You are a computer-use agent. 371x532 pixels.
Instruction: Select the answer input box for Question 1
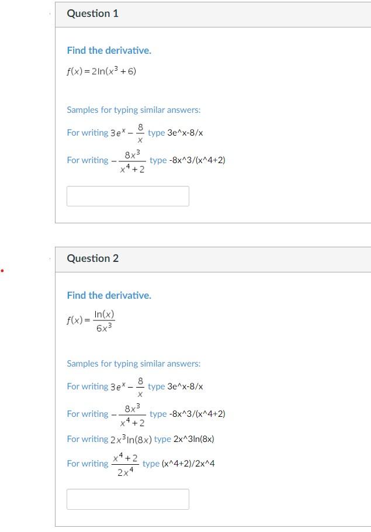click(127, 196)
